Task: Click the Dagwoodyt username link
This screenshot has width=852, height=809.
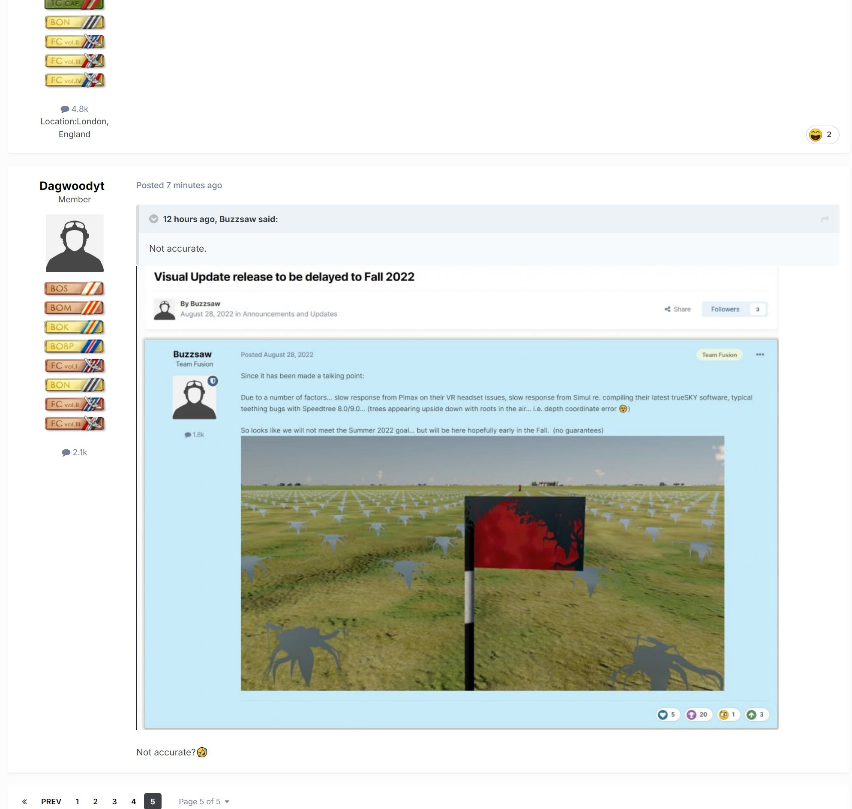Action: click(x=72, y=186)
